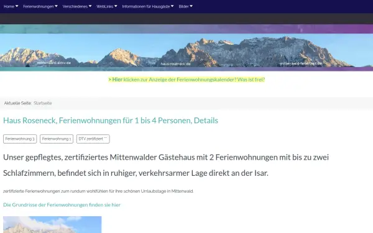Viewport: 373px width, 233px height.
Task: Click 'zertifizierte Ferienwohnungen zum rundum wohlfühlen' text
Action: point(98,191)
